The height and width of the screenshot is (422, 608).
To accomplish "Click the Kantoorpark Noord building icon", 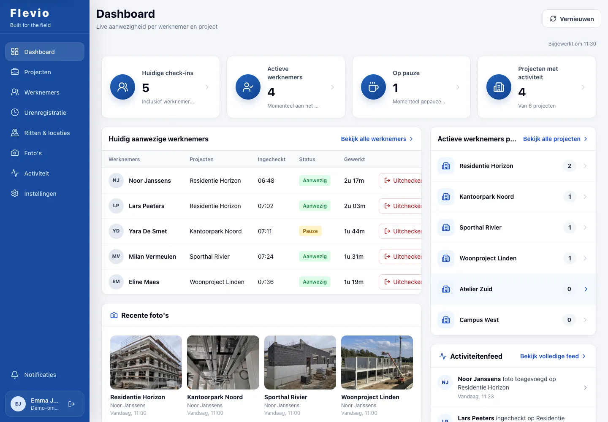I will tap(446, 197).
